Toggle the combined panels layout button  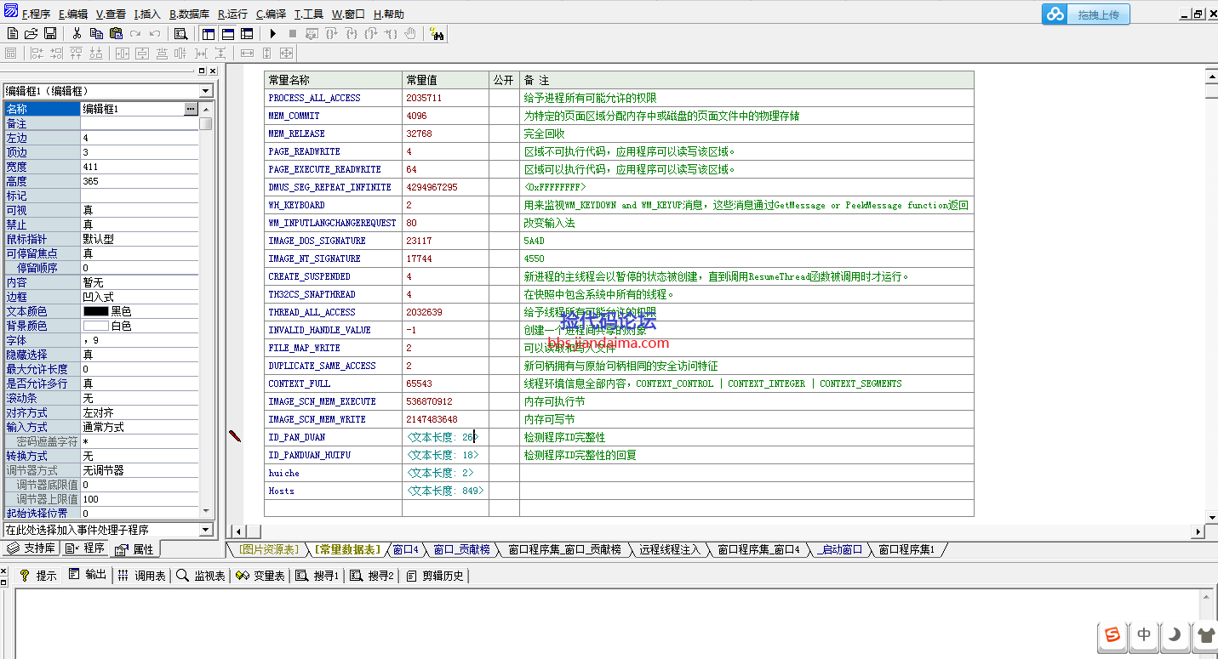(247, 34)
